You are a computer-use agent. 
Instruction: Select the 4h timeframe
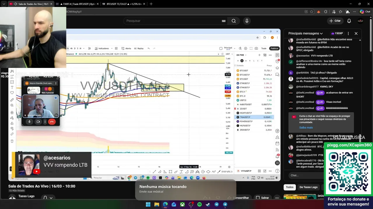pos(71,48)
